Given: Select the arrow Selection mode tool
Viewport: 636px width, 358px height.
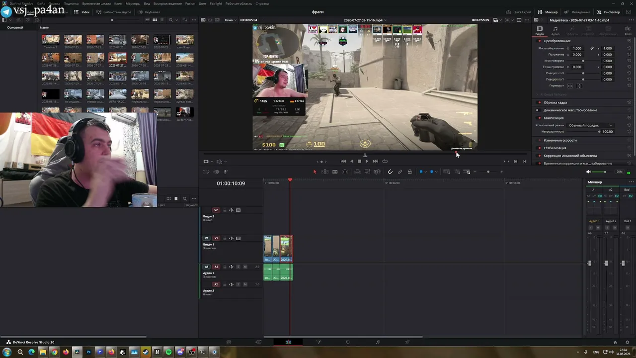Looking at the screenshot, I should coord(315,172).
